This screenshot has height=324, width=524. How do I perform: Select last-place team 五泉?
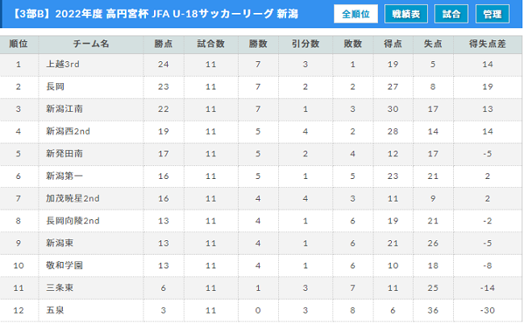click(x=55, y=310)
